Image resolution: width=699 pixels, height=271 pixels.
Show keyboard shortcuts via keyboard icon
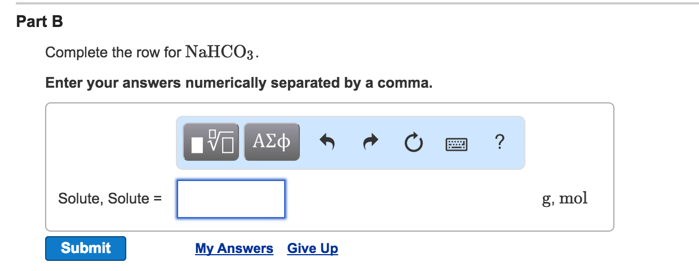(x=457, y=143)
